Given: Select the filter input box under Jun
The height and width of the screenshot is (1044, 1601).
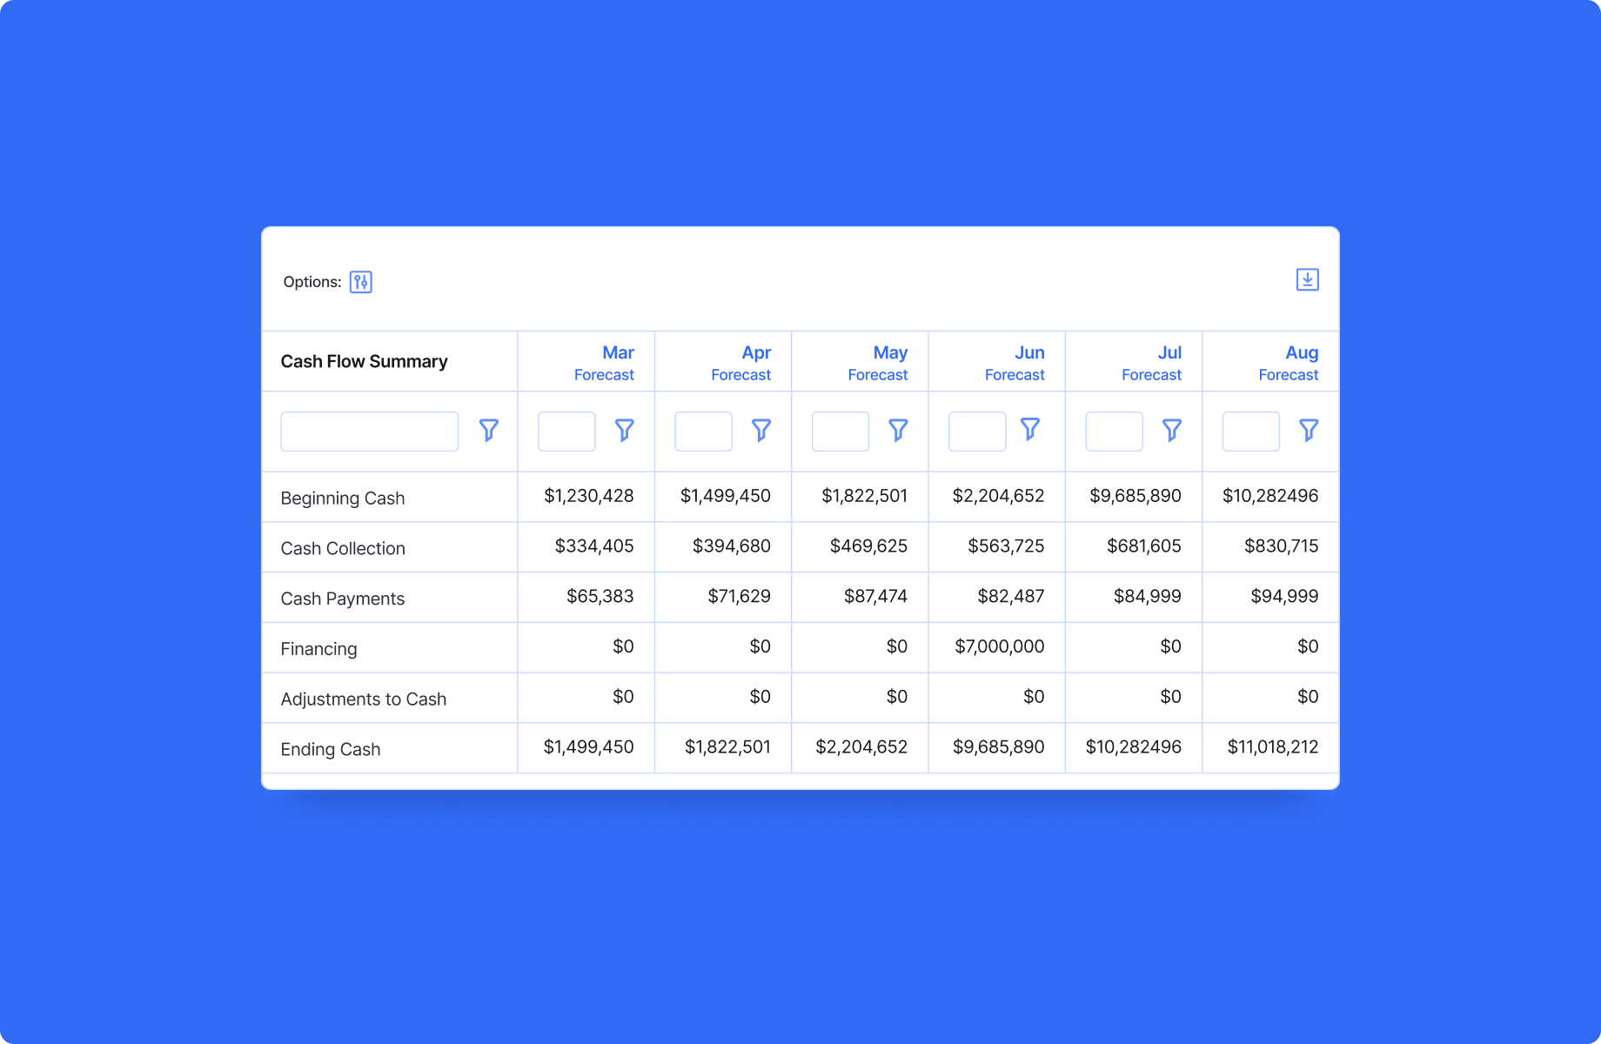Looking at the screenshot, I should click(976, 431).
